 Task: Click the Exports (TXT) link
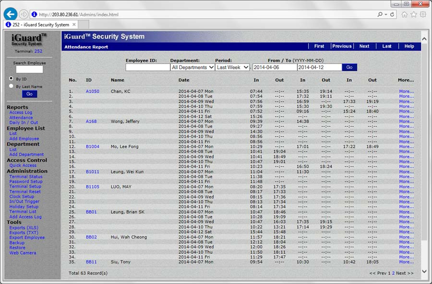(x=24, y=233)
